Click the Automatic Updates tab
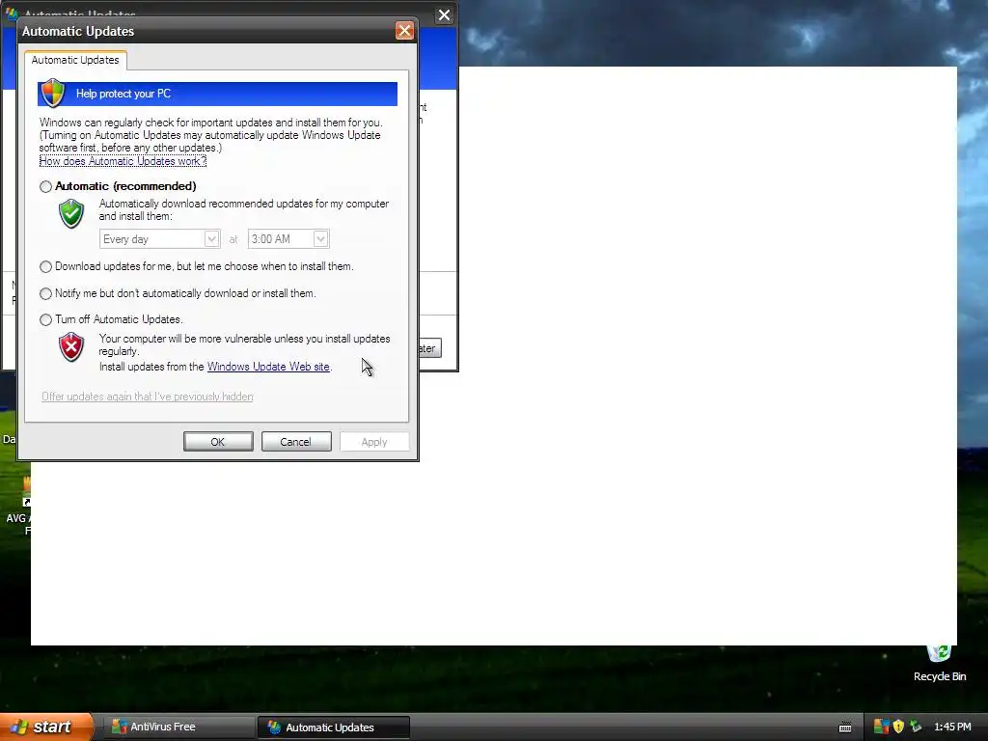The image size is (988, 741). (75, 60)
